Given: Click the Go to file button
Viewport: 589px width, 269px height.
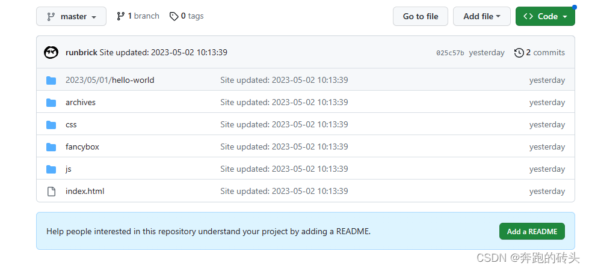Looking at the screenshot, I should (x=421, y=16).
